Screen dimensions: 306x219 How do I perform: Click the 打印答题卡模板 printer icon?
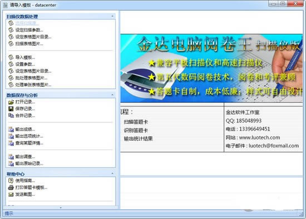tap(11, 188)
